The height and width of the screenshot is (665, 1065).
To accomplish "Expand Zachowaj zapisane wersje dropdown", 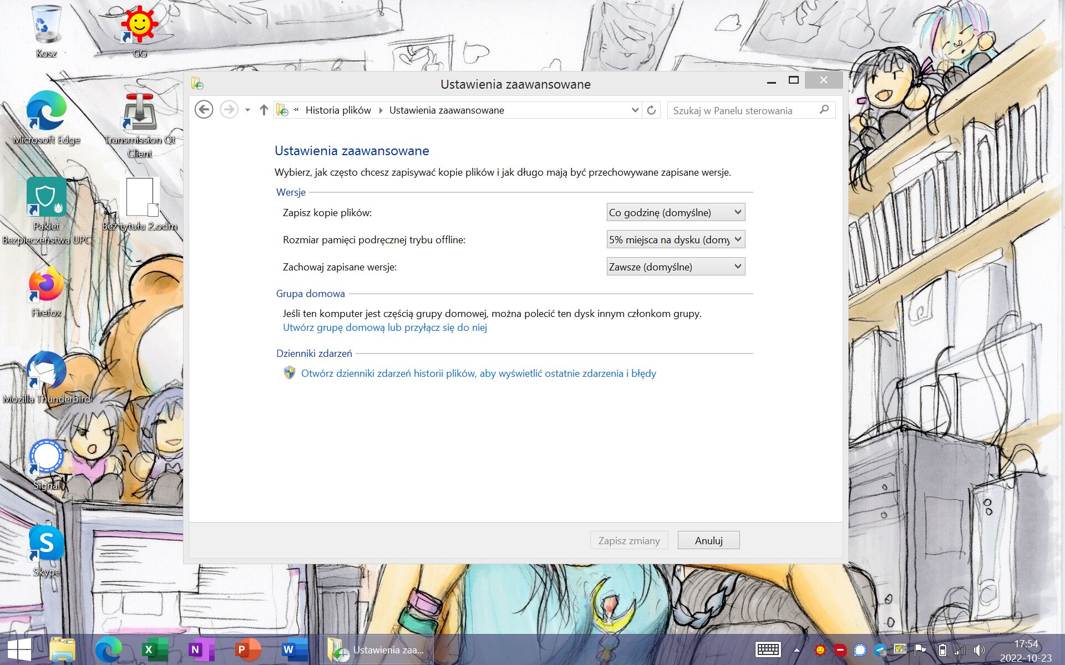I will (x=675, y=267).
